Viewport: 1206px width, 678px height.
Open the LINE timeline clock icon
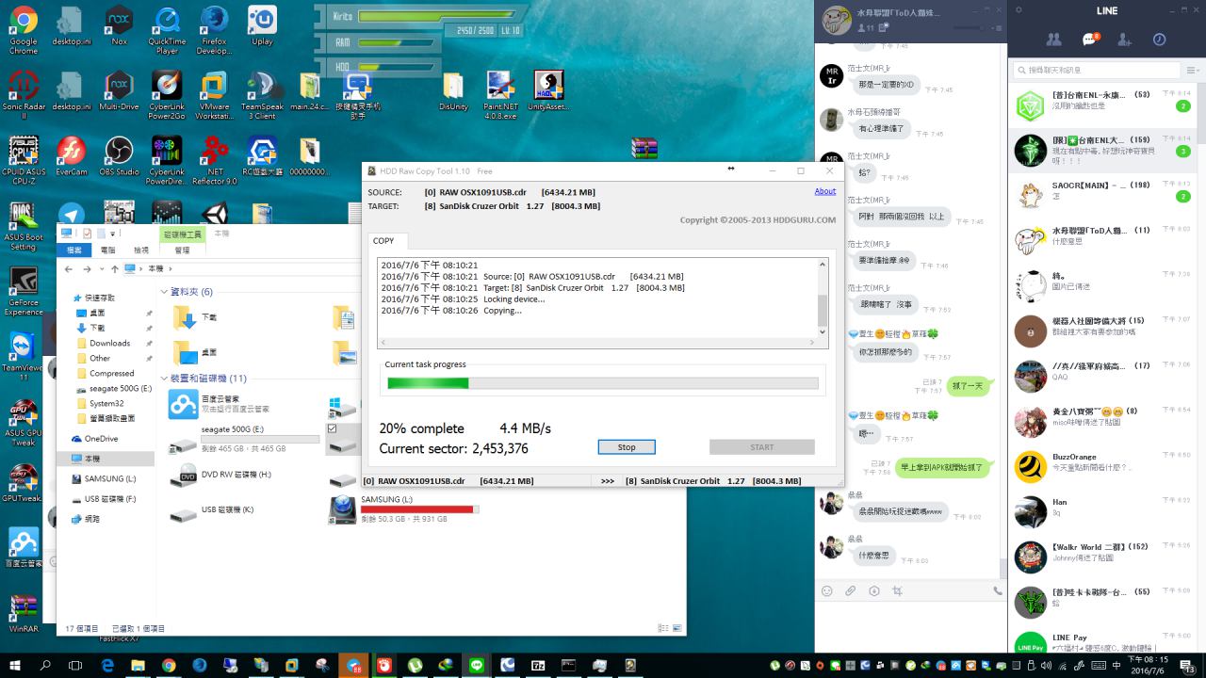(1159, 40)
